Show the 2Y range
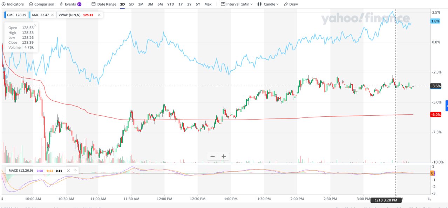 (189, 4)
